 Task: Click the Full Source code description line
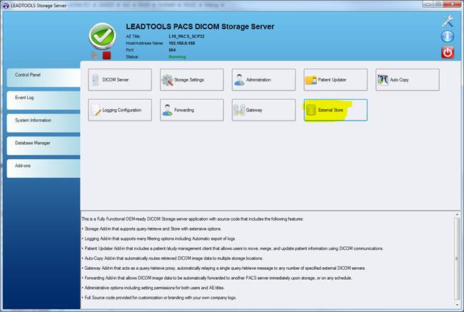point(160,298)
